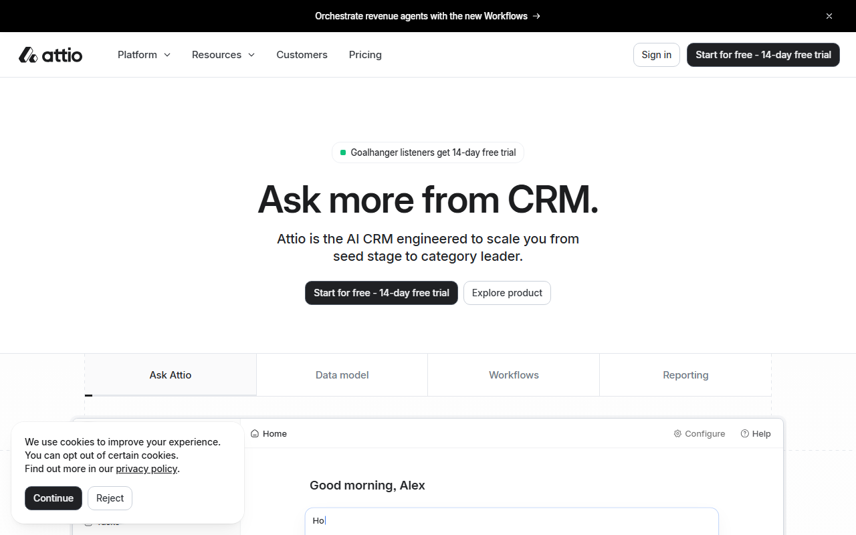The height and width of the screenshot is (535, 856).
Task: Click the Configure gear icon
Action: pyautogui.click(x=677, y=434)
